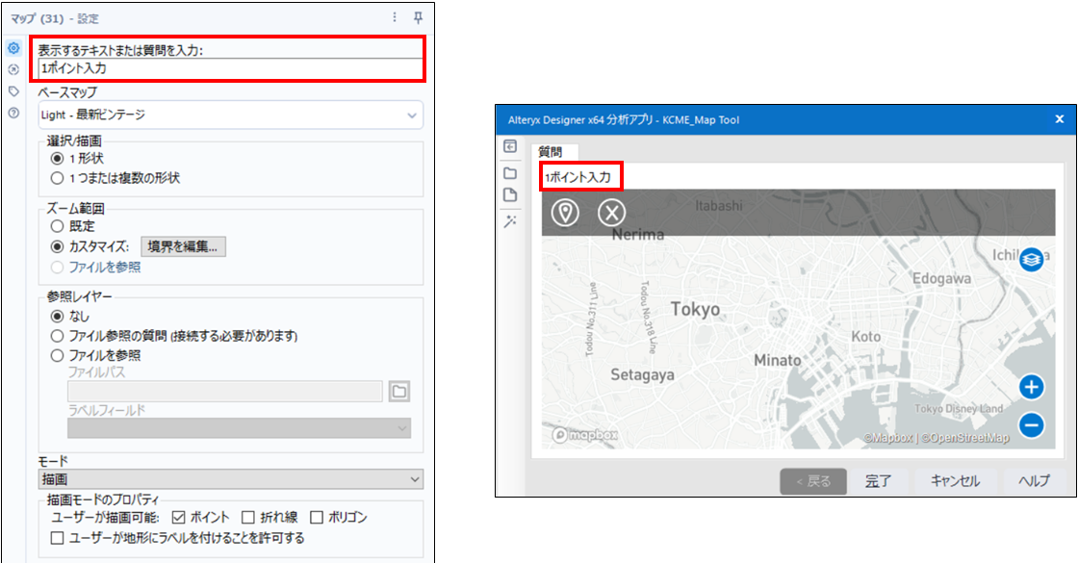Click the circled X clear icon on the map
Image resolution: width=1078 pixels, height=563 pixels.
[x=611, y=213]
